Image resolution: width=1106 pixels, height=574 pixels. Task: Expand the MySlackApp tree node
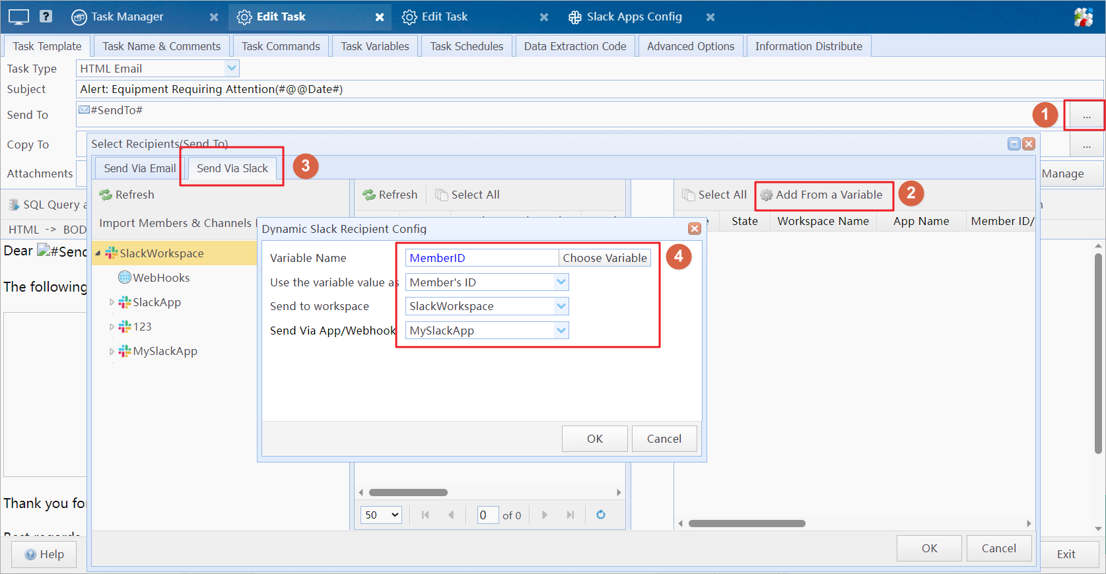[112, 351]
